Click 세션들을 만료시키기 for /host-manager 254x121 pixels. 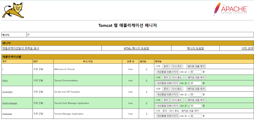pyautogui.click(x=168, y=106)
